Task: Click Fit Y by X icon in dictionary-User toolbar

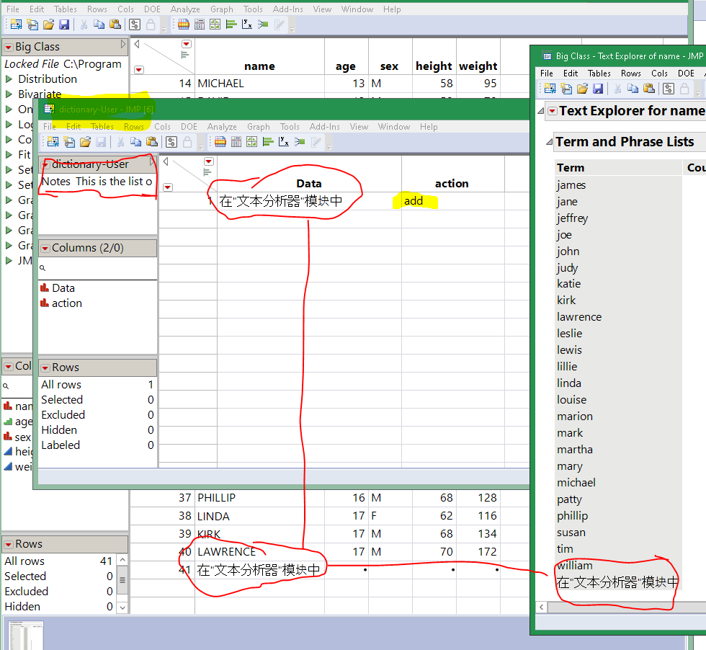Action: (283, 142)
